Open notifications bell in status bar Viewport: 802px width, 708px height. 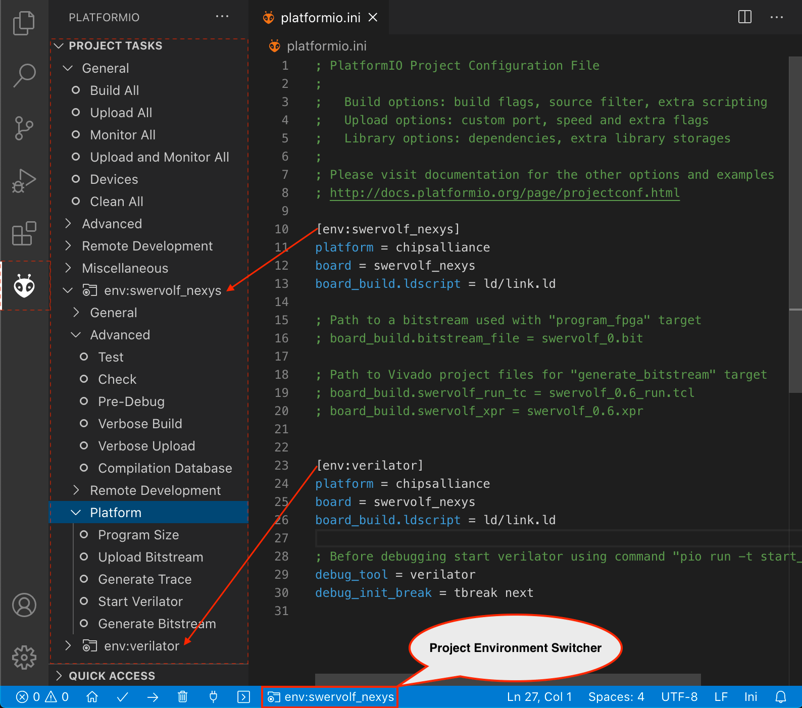click(781, 697)
